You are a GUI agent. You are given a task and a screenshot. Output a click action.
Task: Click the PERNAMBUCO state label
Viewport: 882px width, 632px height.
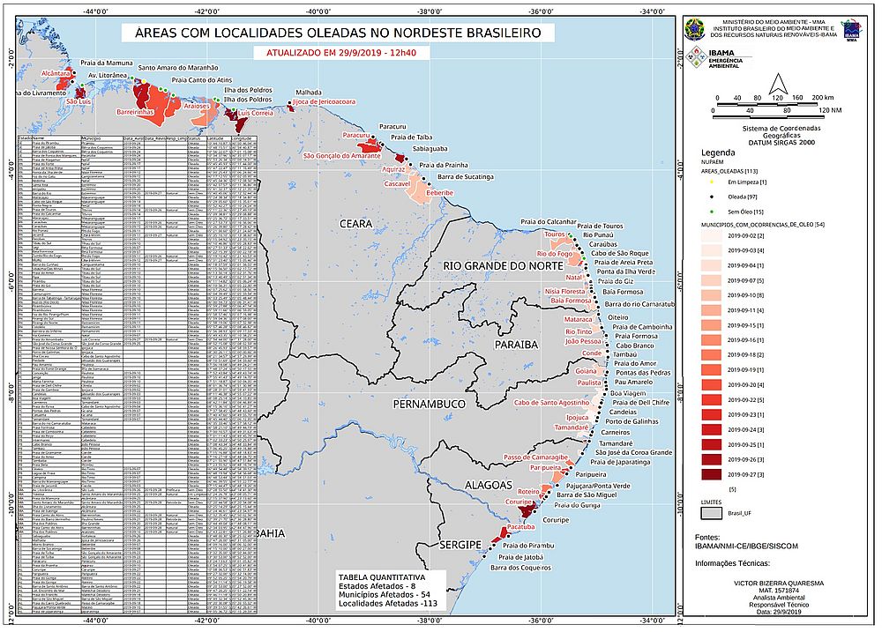point(431,404)
